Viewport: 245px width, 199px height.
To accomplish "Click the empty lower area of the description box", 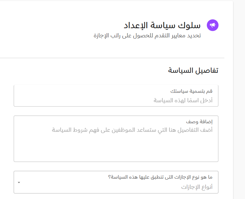I will tap(116, 151).
